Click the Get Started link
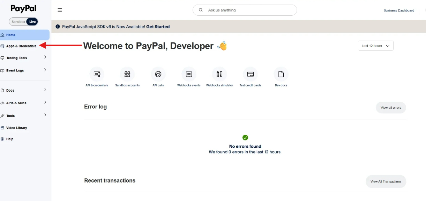This screenshot has height=201, width=426. [158, 26]
